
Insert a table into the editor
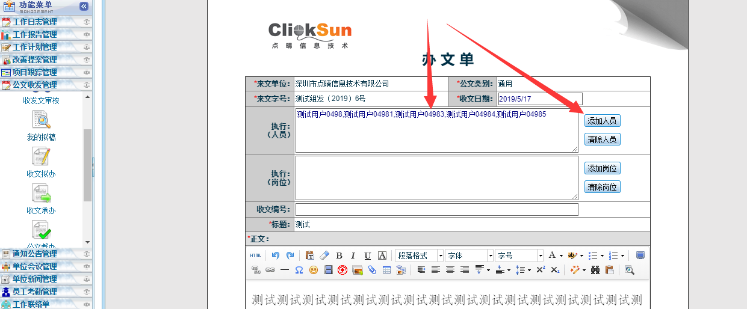386,270
